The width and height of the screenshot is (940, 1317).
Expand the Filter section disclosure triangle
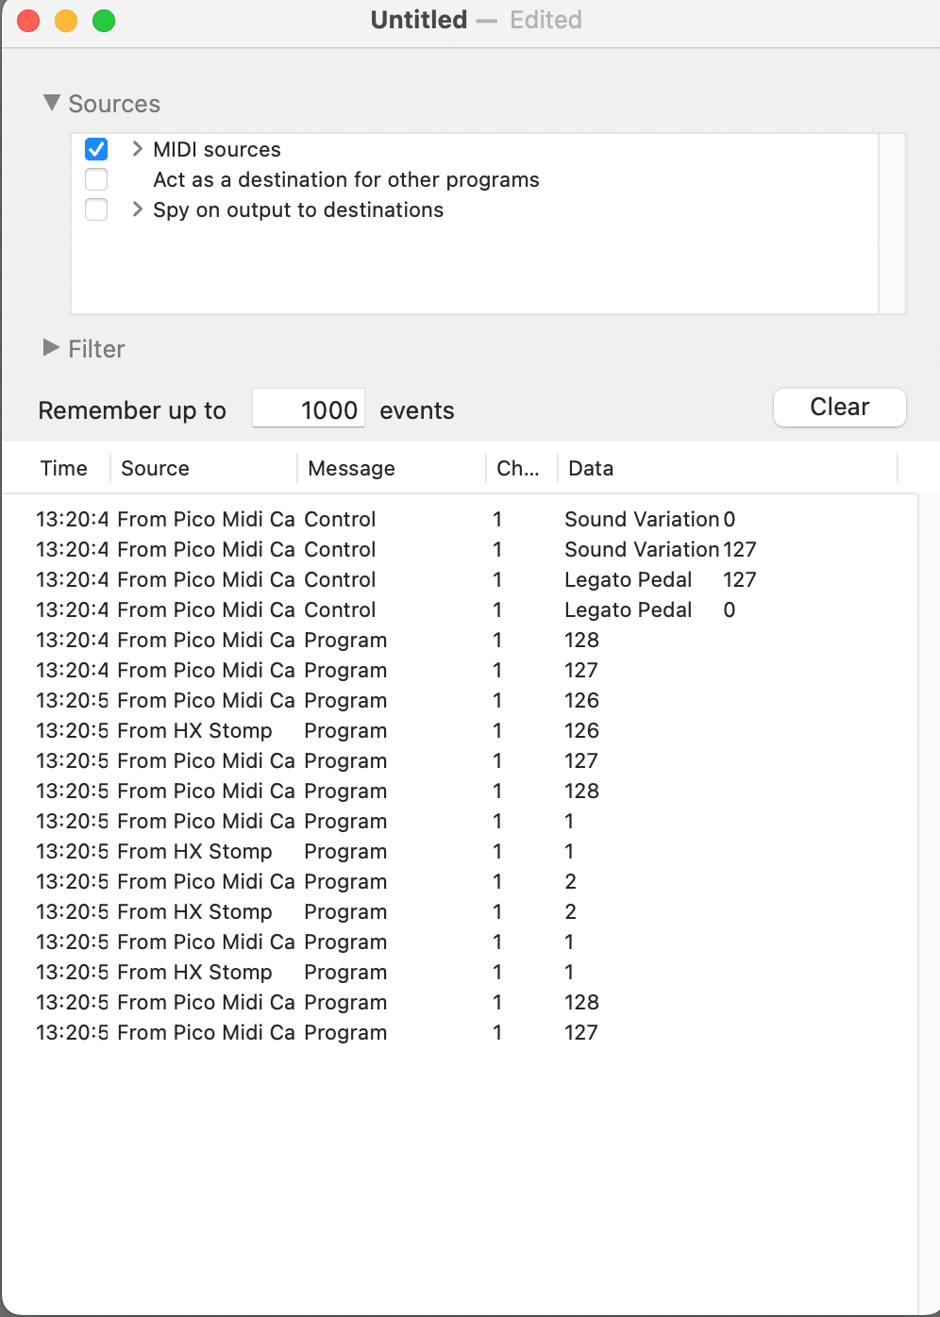tap(52, 348)
